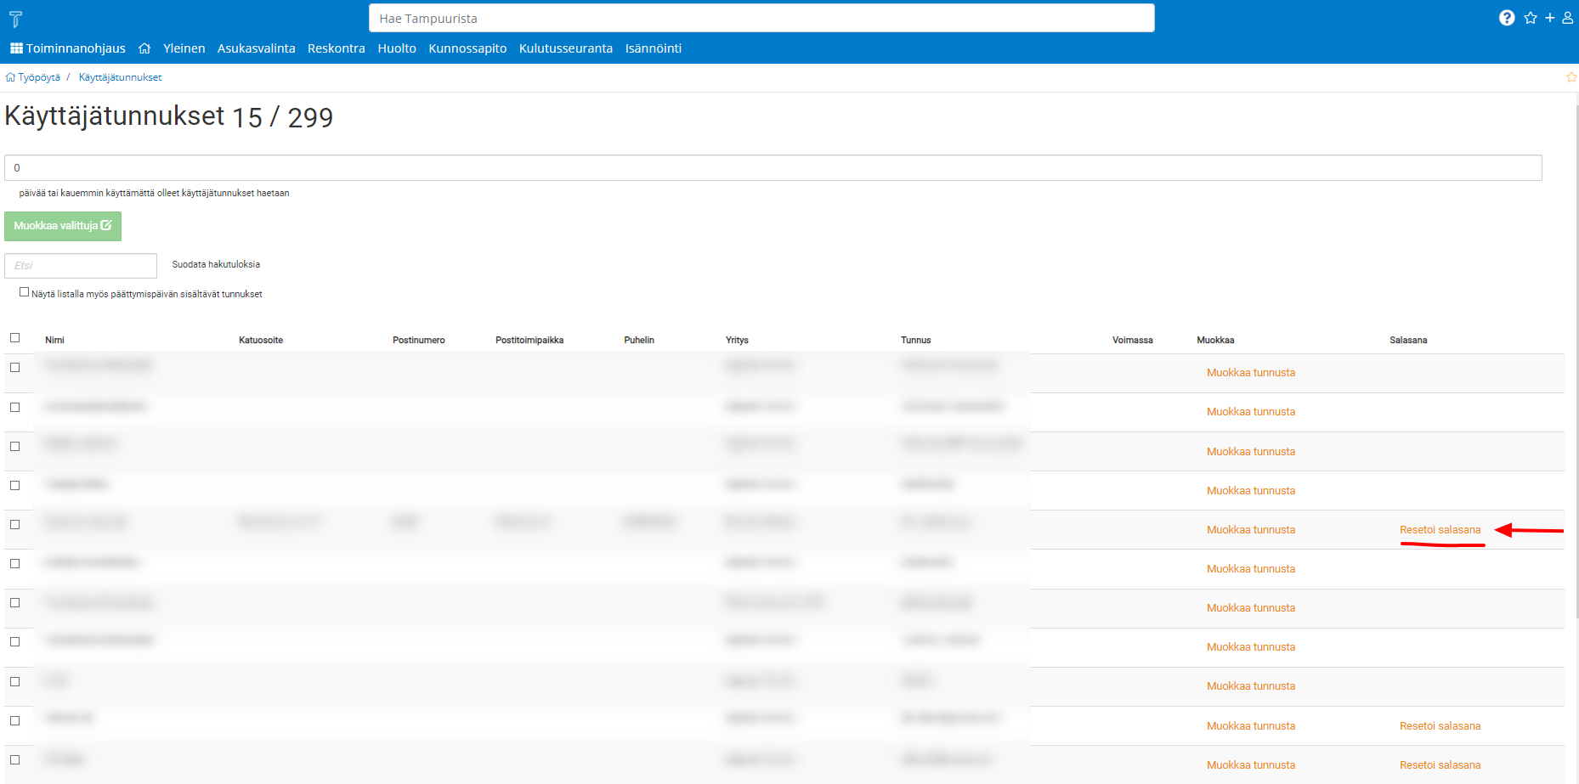Sort the table by the Nimi column header

(x=54, y=340)
